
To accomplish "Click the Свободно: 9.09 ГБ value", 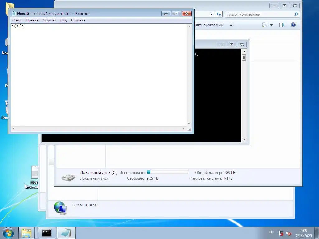I will point(152,178).
